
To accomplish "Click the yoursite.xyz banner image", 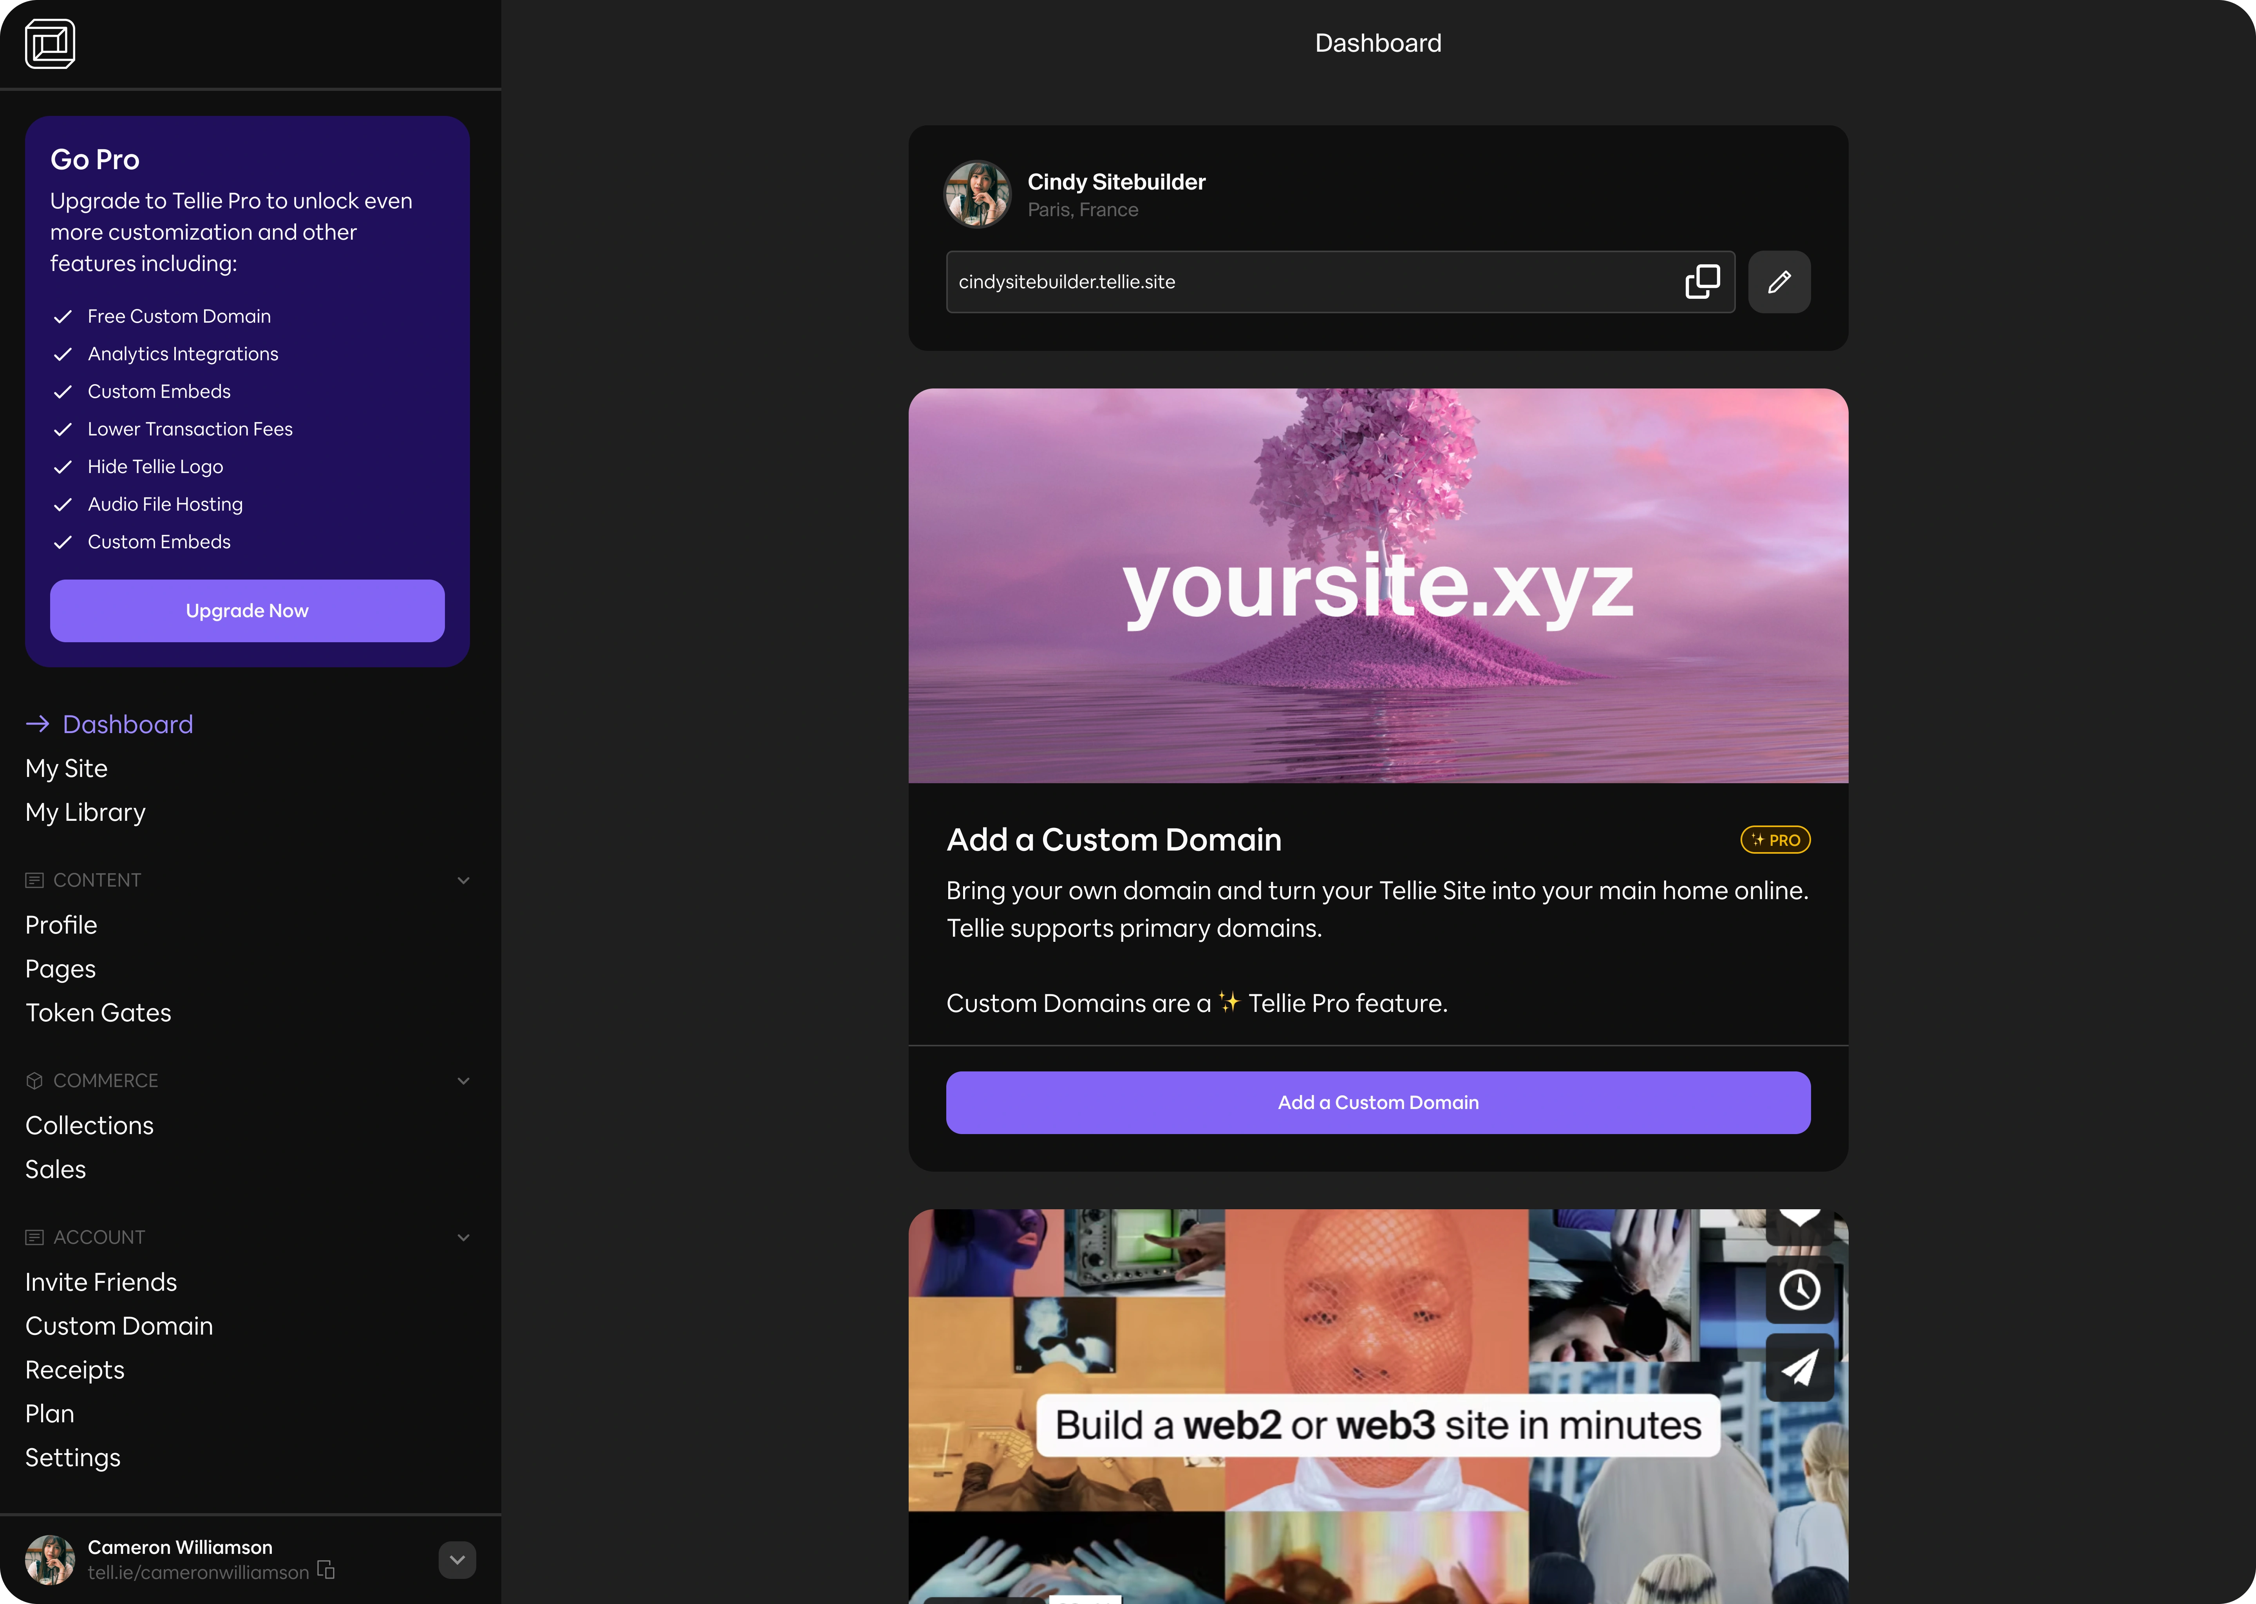I will 1377,586.
